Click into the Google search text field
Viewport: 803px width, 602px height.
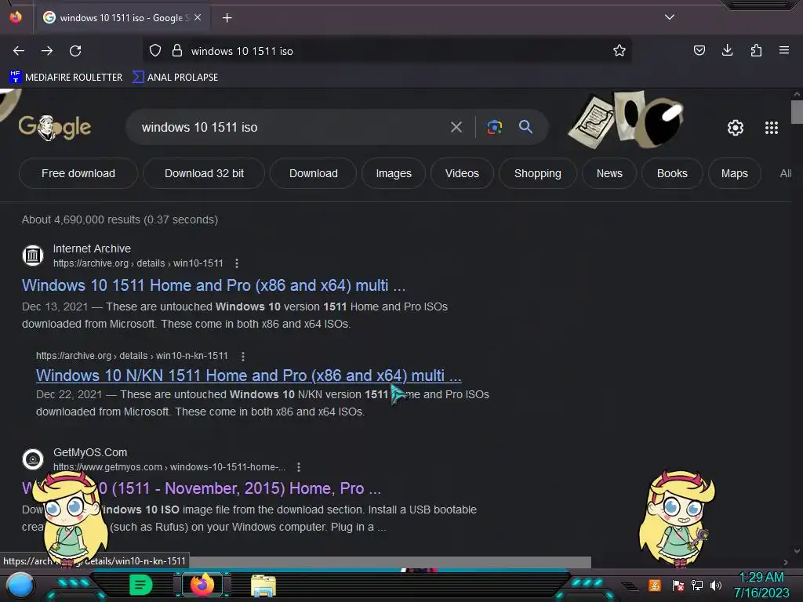pos(292,127)
